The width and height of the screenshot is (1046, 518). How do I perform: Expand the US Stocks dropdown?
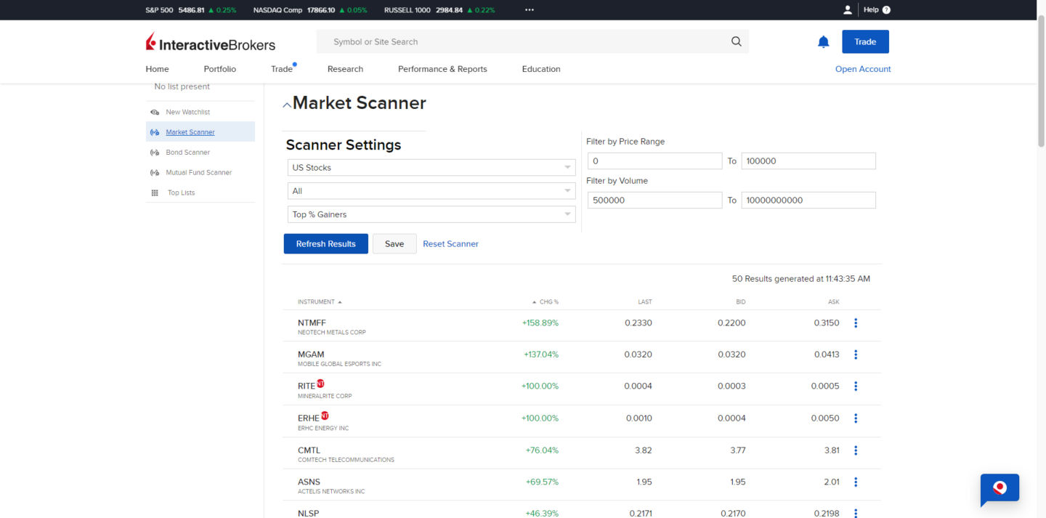pos(431,168)
